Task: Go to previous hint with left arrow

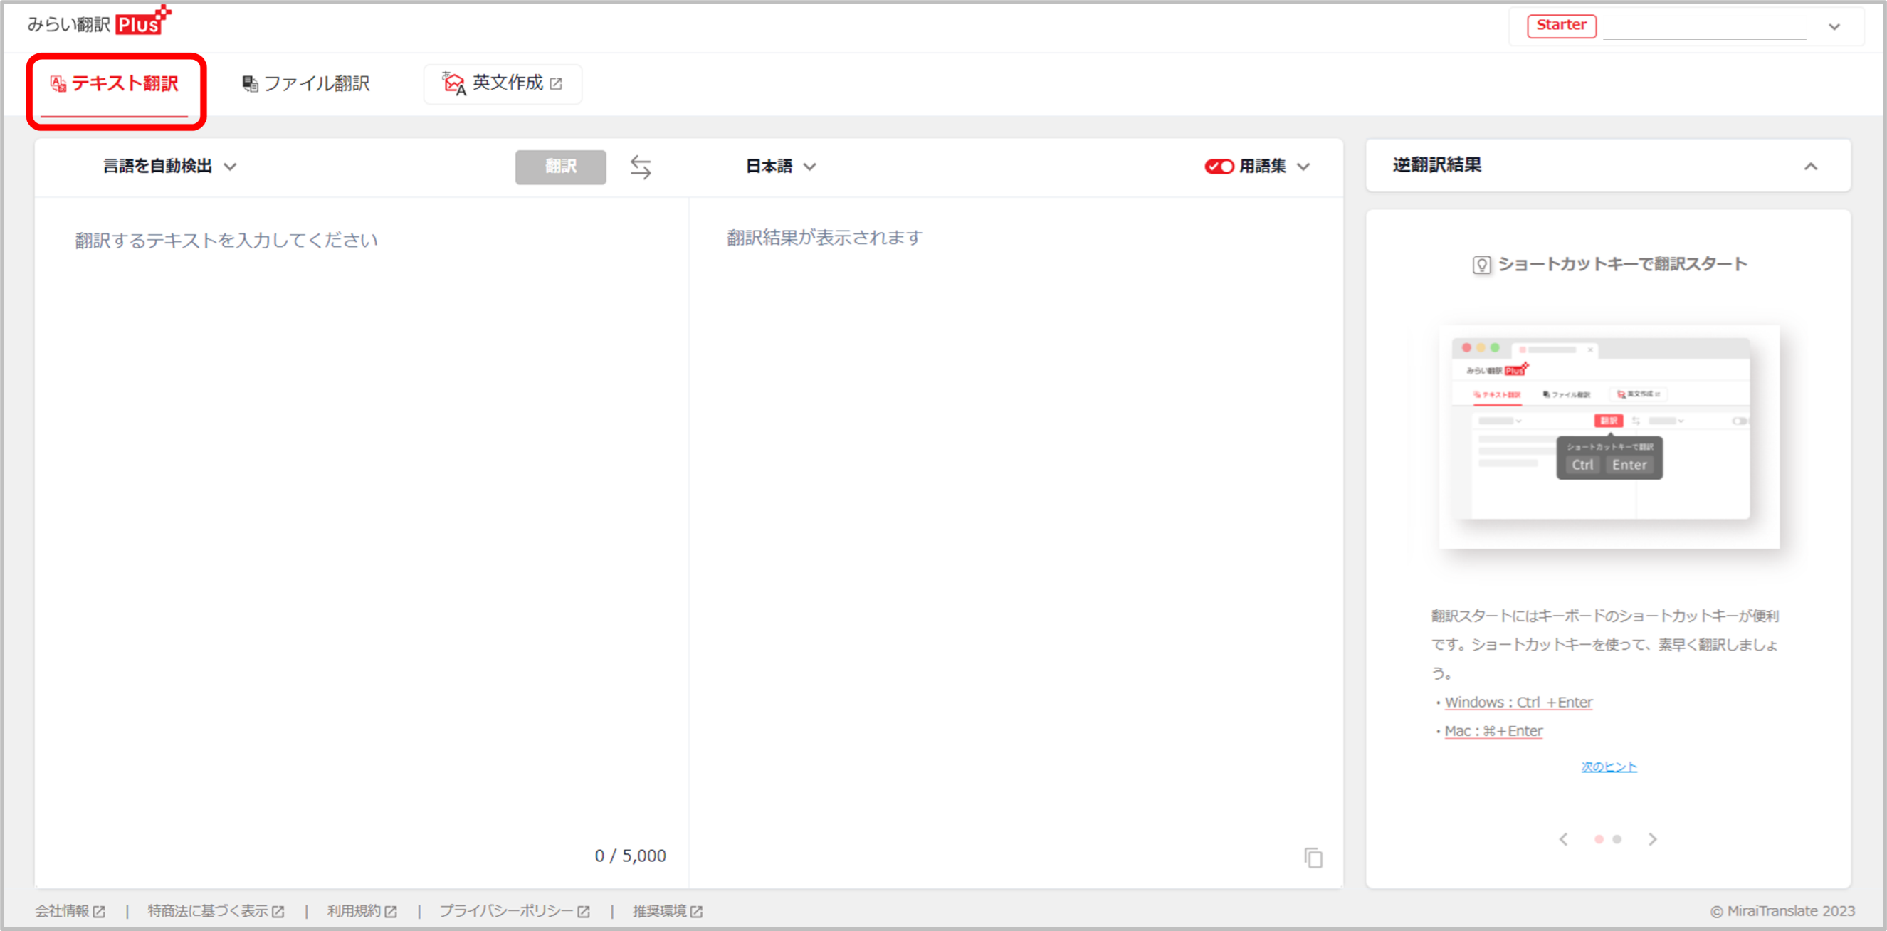Action: [x=1563, y=838]
